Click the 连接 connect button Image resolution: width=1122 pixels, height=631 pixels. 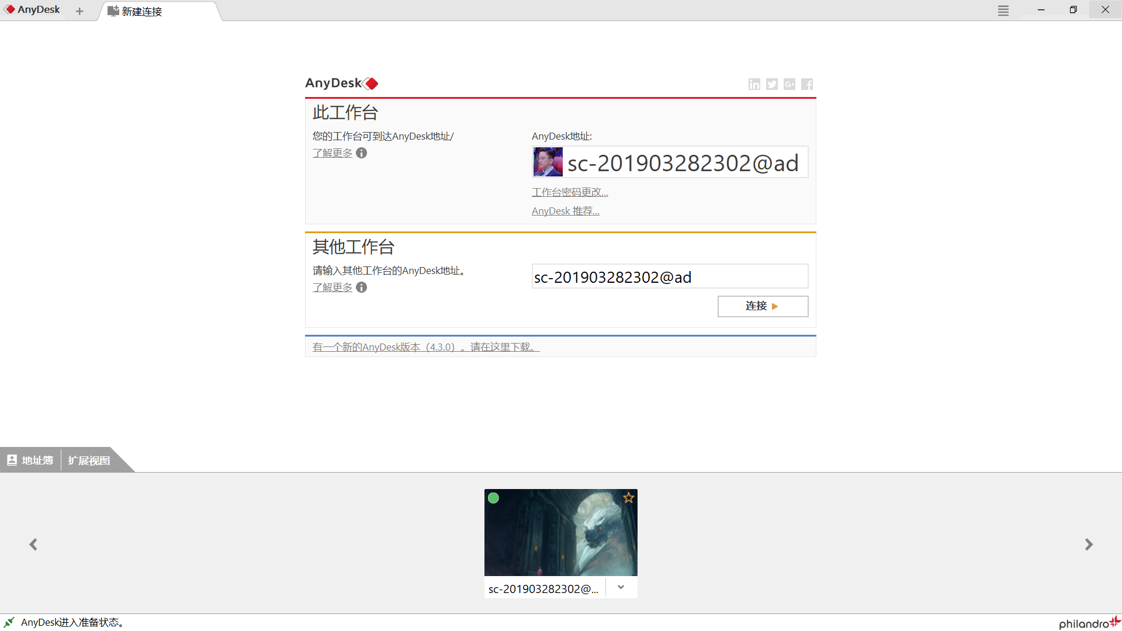pos(763,306)
